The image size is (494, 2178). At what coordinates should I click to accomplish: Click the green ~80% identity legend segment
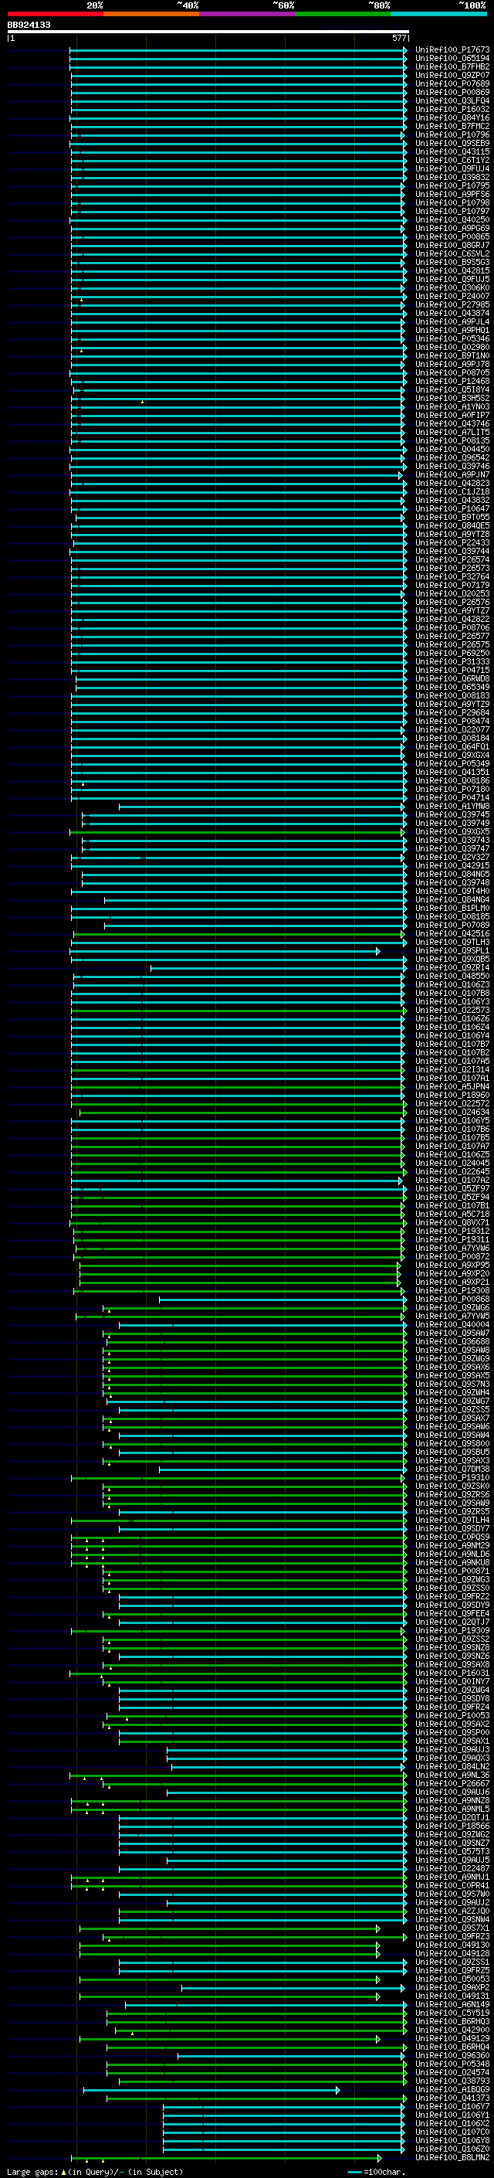(x=343, y=14)
